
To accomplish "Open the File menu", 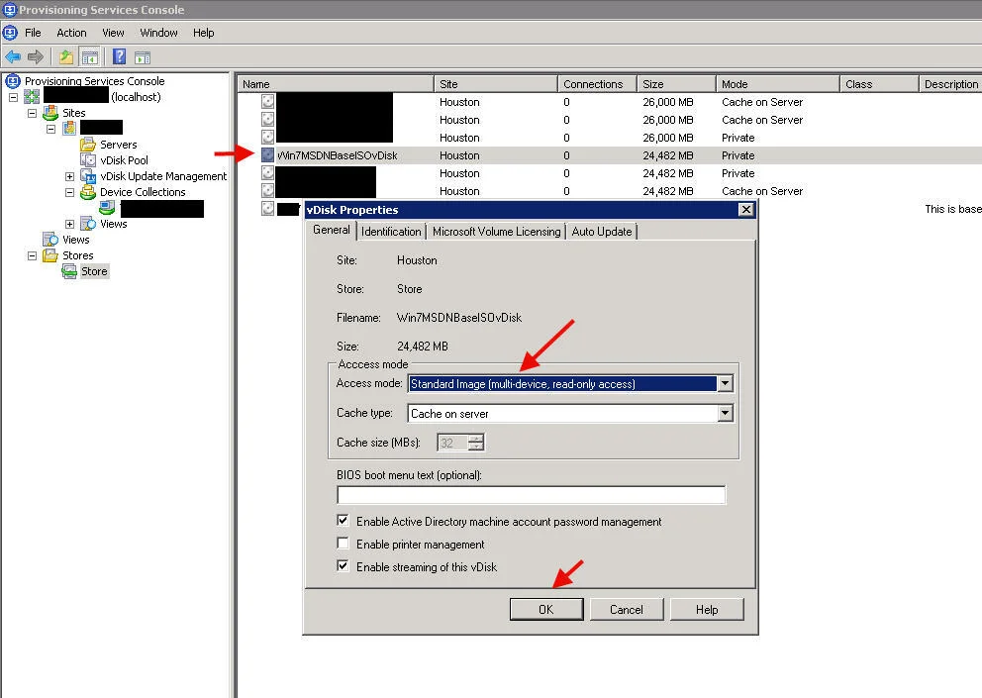I will (x=33, y=33).
